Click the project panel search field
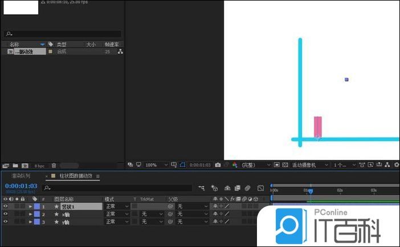The image size is (400, 247). coord(63,34)
